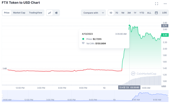Switch to candlestick chart icon
170x104 pixels.
pos(56,13)
